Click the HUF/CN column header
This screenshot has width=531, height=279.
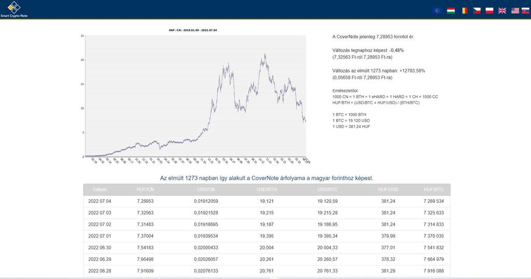click(145, 190)
